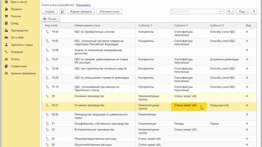Image resolution: width=262 pixels, height=147 pixels.
Task: Click the Производство factory icon
Action: (7, 31)
